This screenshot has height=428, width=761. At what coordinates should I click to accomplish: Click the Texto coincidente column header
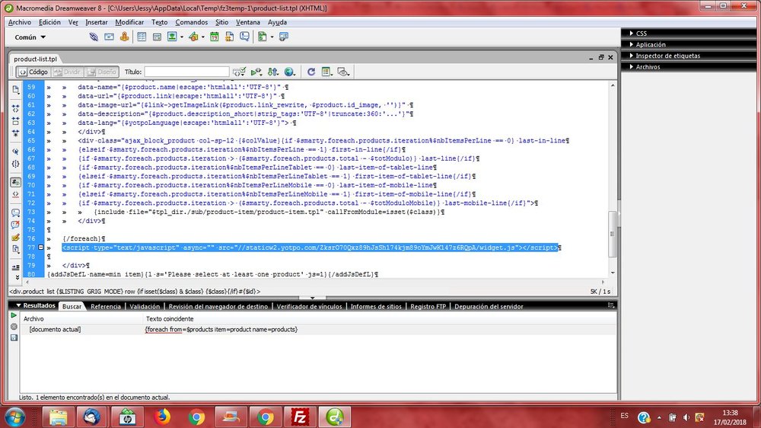click(x=170, y=318)
